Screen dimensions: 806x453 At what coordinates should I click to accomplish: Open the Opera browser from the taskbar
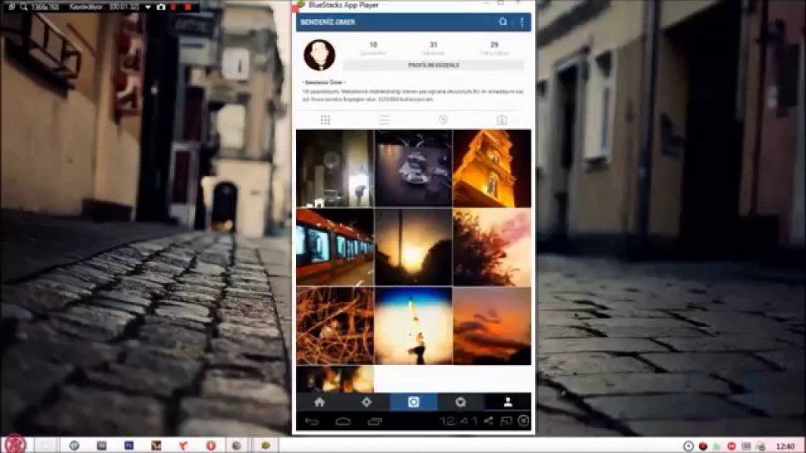(210, 445)
